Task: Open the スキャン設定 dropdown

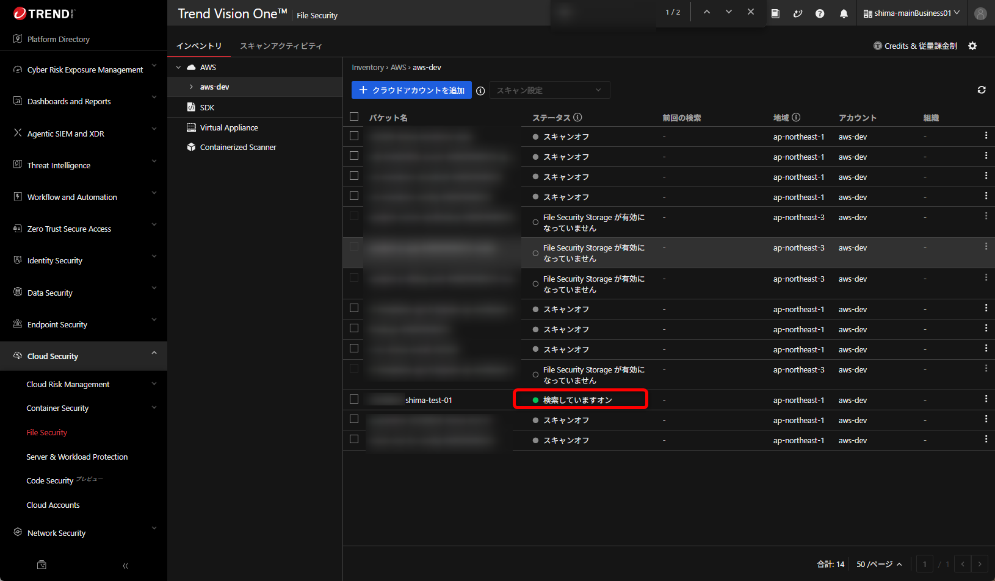Action: pyautogui.click(x=549, y=90)
